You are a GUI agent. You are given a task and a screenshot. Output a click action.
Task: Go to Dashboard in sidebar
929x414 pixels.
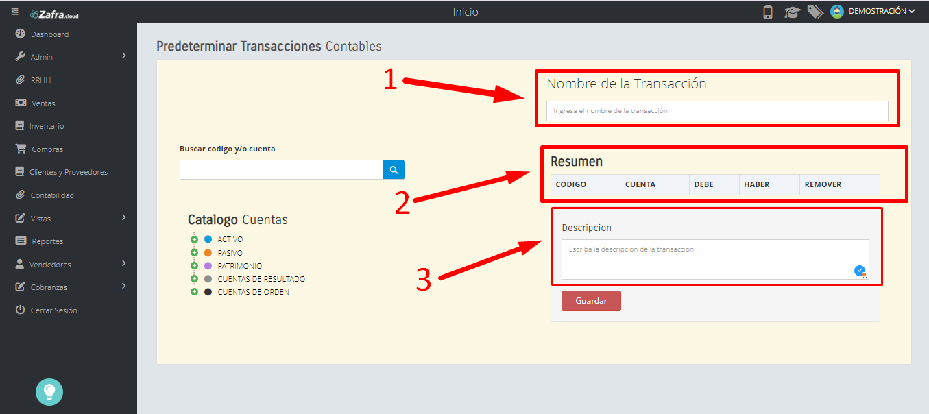click(x=49, y=34)
